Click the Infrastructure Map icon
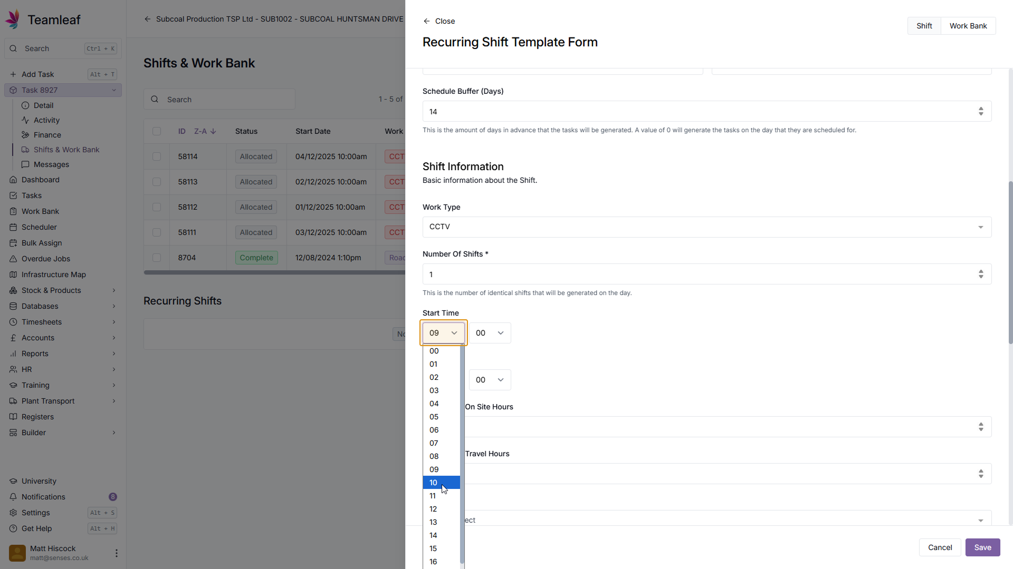Screen dimensions: 1013x569 tap(13, 274)
